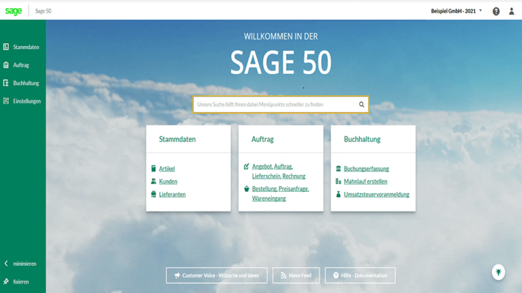Click the Auftrag card heading
The image size is (522, 293).
(262, 139)
